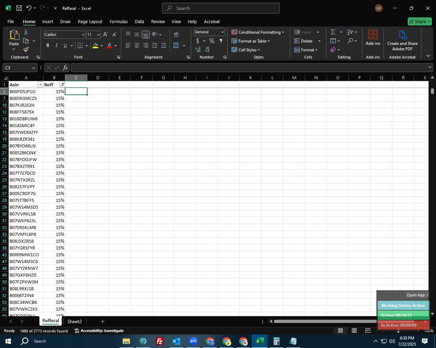This screenshot has height=348, width=436.
Task: Open Conditional Formatting dropdown
Action: point(258,32)
